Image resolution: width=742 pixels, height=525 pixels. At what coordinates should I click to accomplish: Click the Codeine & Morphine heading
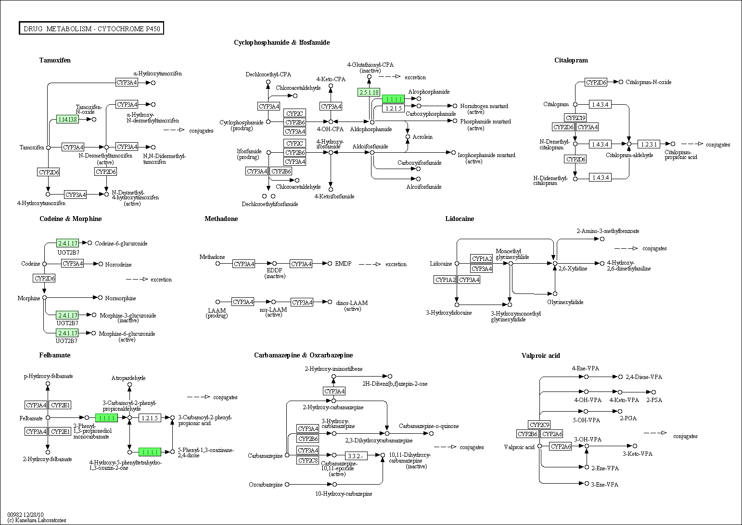click(x=71, y=219)
